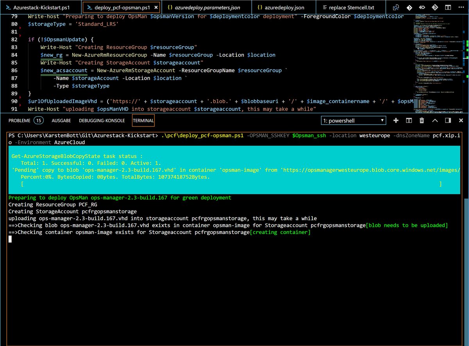Screen dimensions: 469x346
Task: Kill terminal with trash icon
Action: point(422,121)
